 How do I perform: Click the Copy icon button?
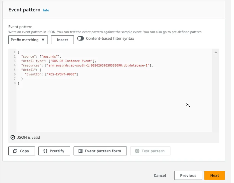click(x=15, y=151)
